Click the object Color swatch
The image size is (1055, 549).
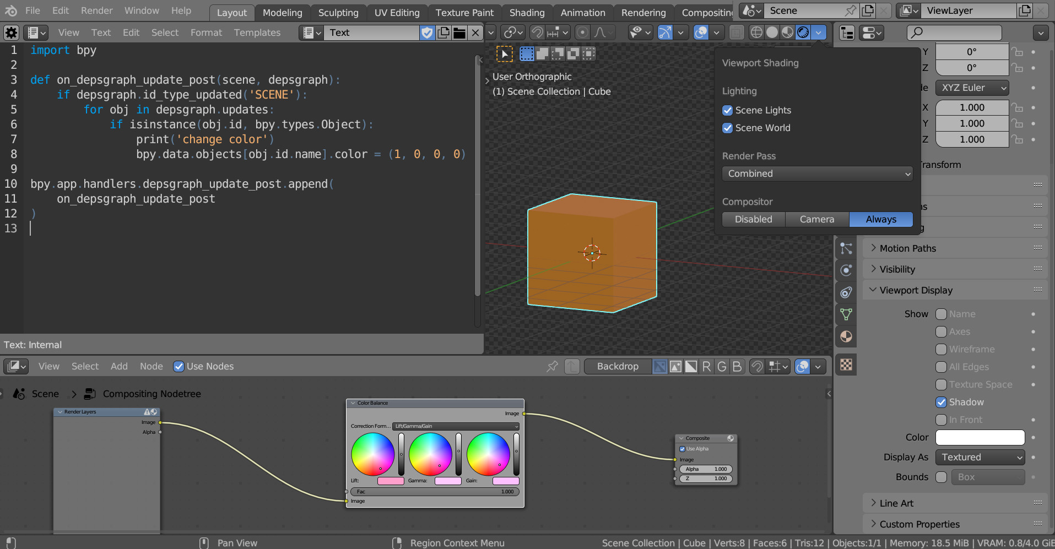980,437
